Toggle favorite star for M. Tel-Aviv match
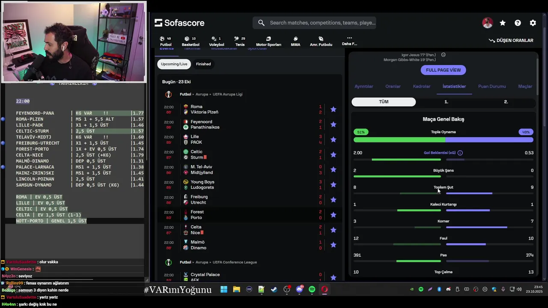 [x=333, y=170]
